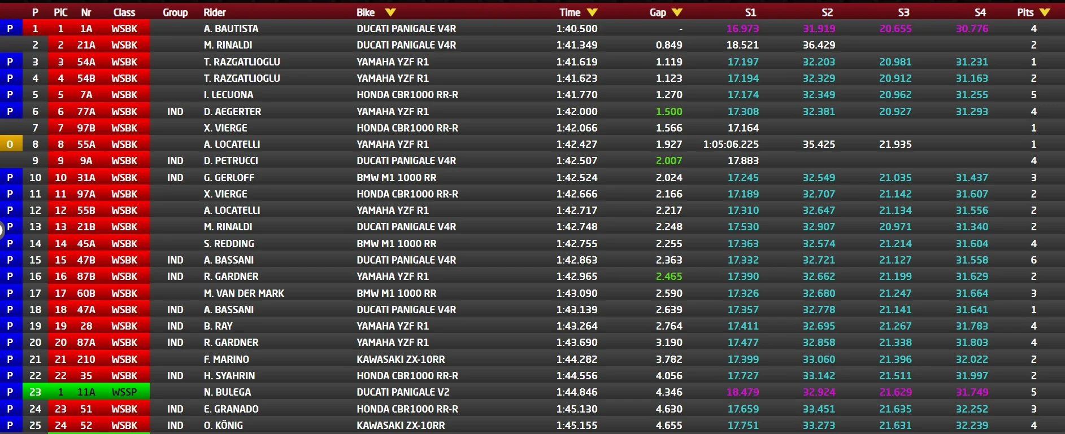1065x434 pixels.
Task: Select rider name N. BULEGA
Action: coord(228,392)
